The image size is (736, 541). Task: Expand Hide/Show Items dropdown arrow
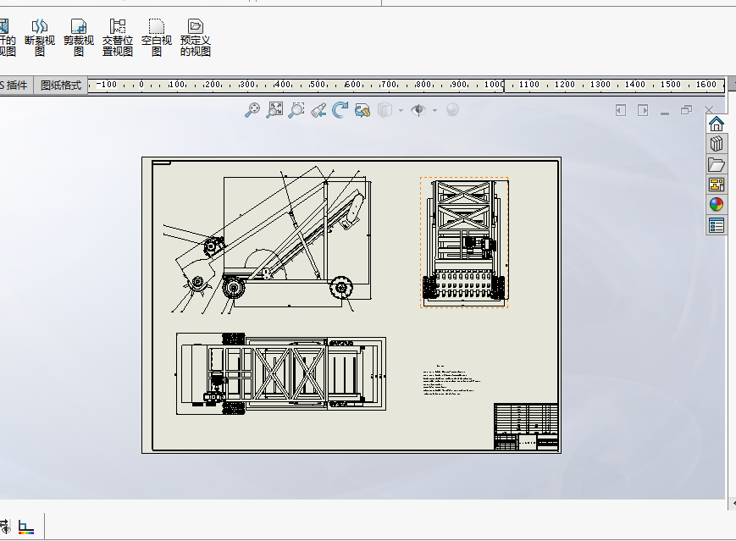(x=434, y=110)
